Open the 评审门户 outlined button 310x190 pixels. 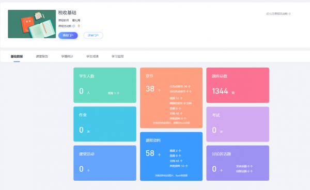[x=94, y=35]
